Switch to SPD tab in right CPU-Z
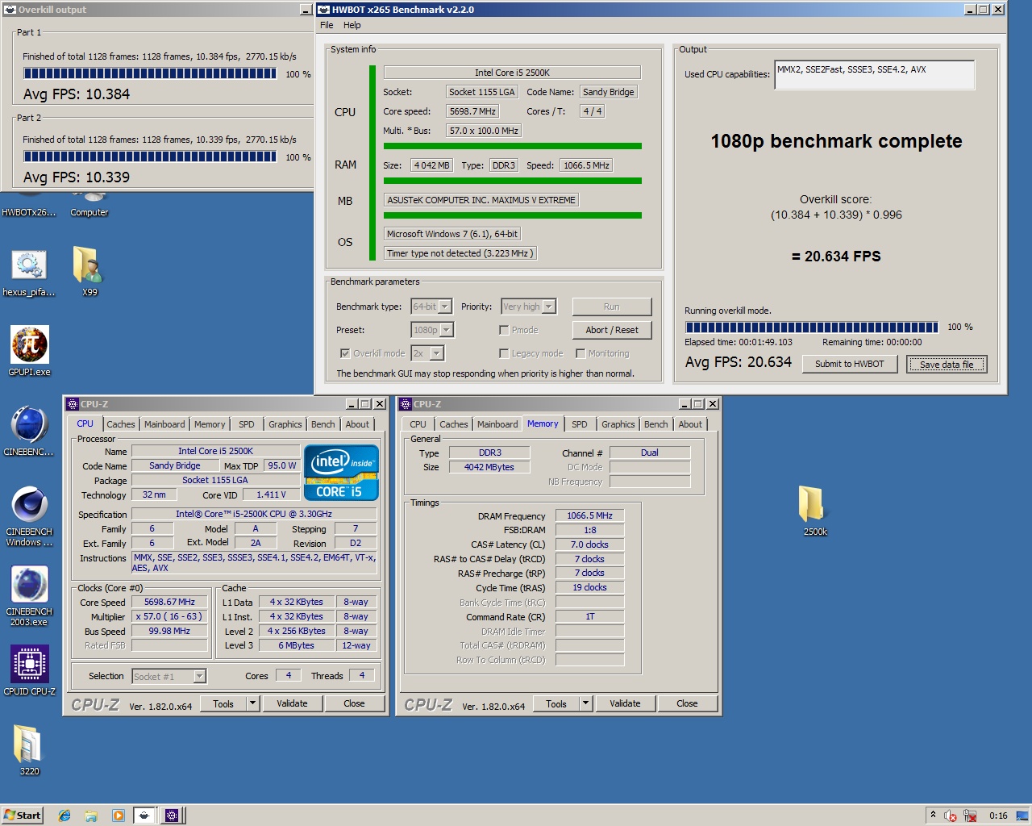 point(580,424)
